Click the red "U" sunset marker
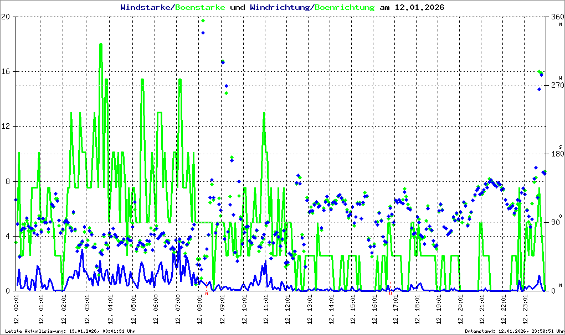The width and height of the screenshot is (565, 335). [x=391, y=294]
